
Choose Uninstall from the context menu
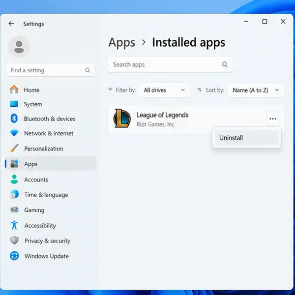click(x=247, y=138)
